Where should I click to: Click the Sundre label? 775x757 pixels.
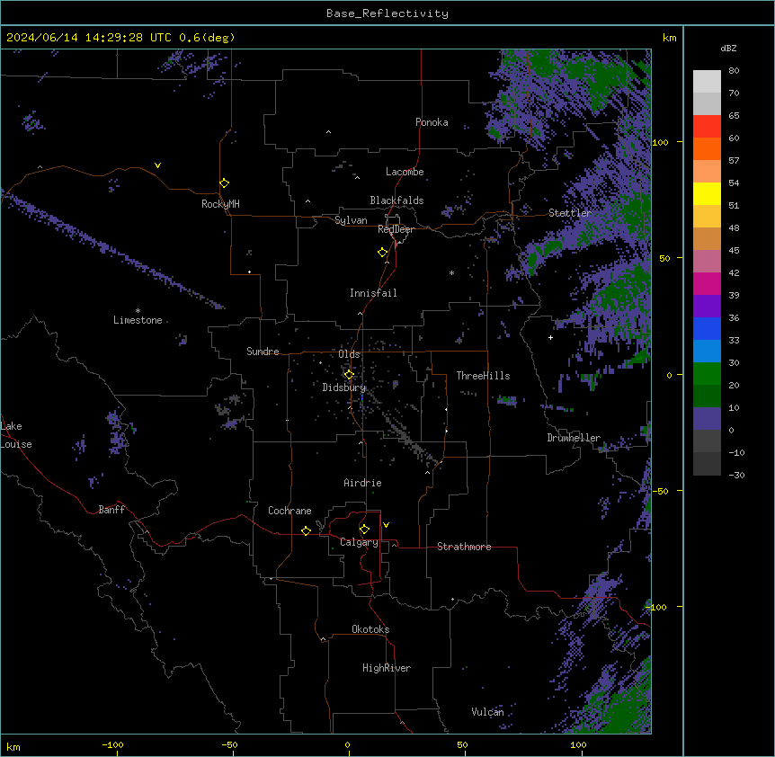263,352
